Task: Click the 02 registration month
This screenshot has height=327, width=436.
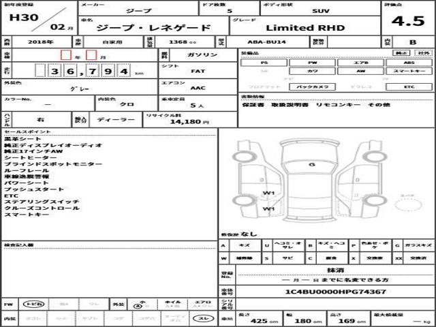Action: click(57, 27)
